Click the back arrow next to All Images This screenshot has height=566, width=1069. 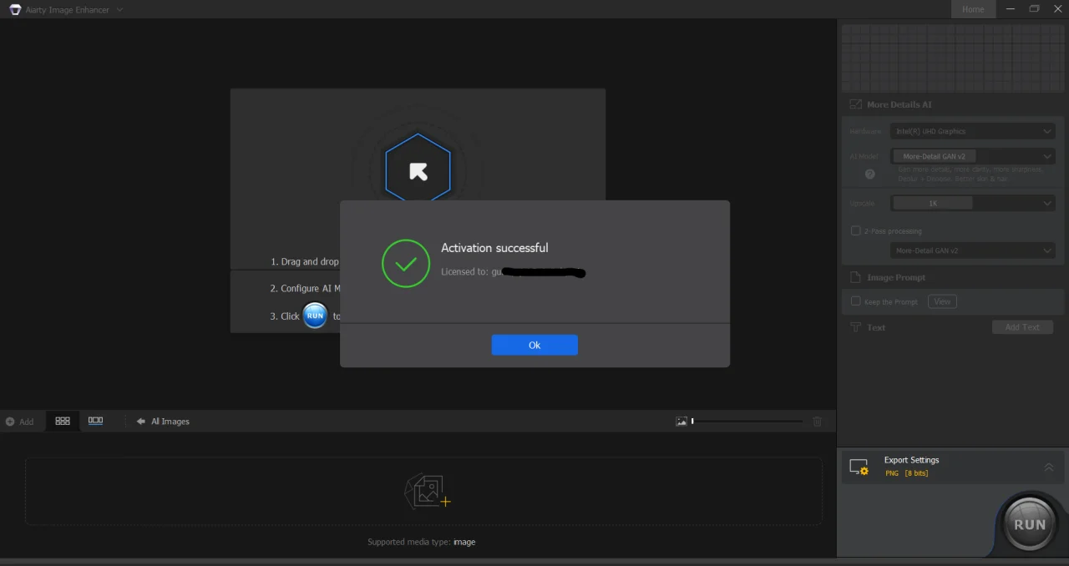coord(141,422)
